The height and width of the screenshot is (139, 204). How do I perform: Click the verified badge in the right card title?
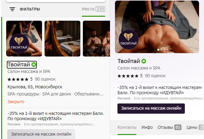[x=144, y=61]
